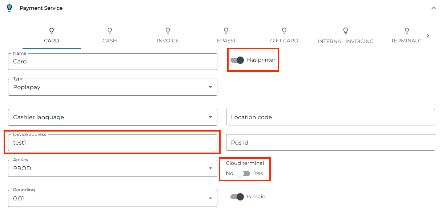This screenshot has height=212, width=442.
Task: Click the lightbulb icon above INTERNAL INVOICING tab
Action: pos(345,31)
